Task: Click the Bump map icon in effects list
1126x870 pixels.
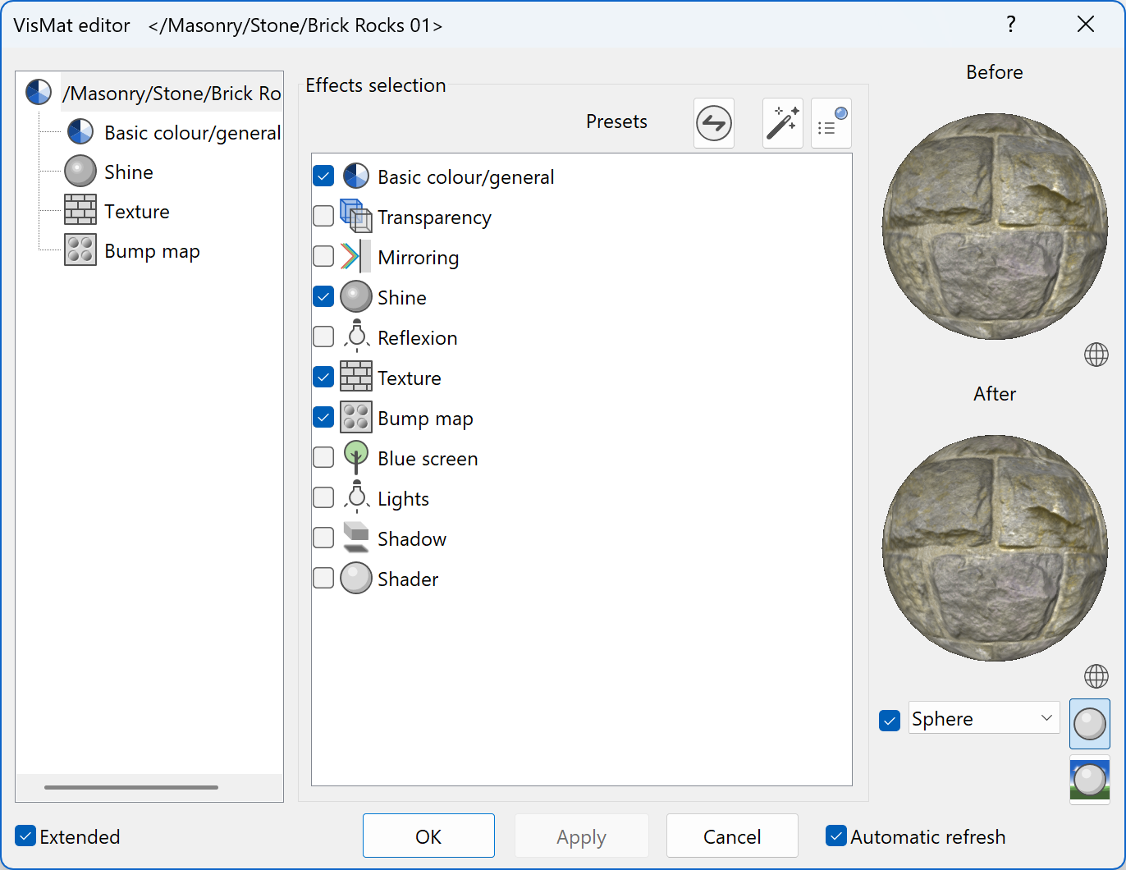Action: (x=356, y=417)
